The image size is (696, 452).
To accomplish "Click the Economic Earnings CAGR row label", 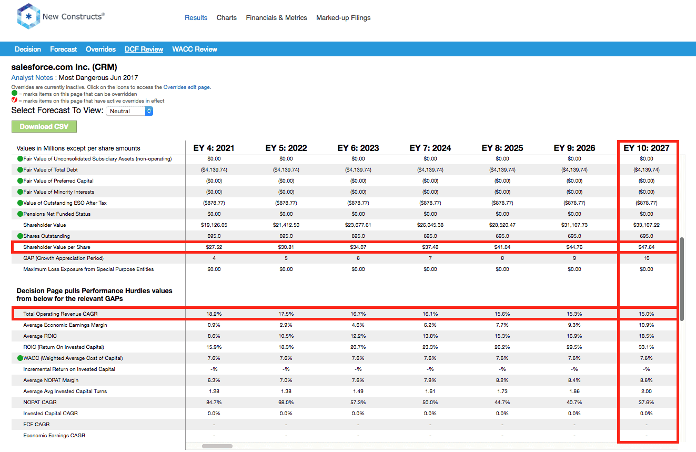I will click(54, 436).
